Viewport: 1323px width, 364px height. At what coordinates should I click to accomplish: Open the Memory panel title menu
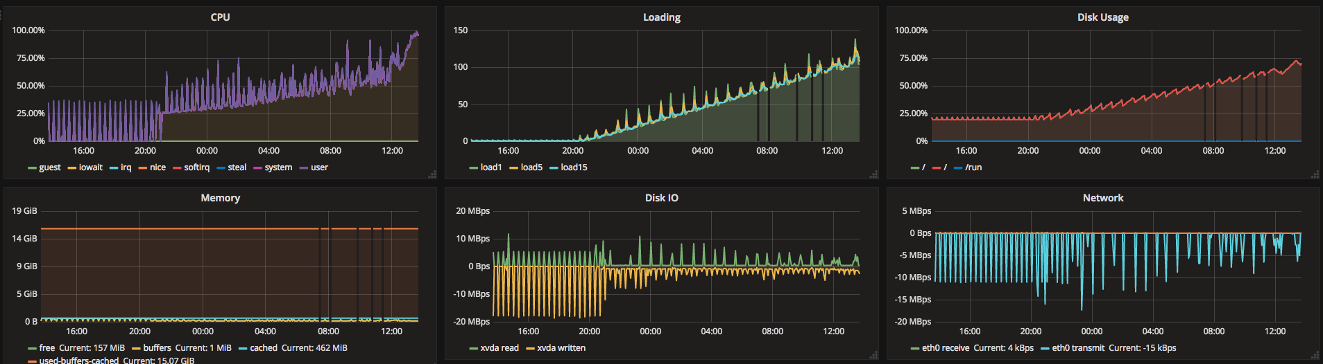(220, 198)
